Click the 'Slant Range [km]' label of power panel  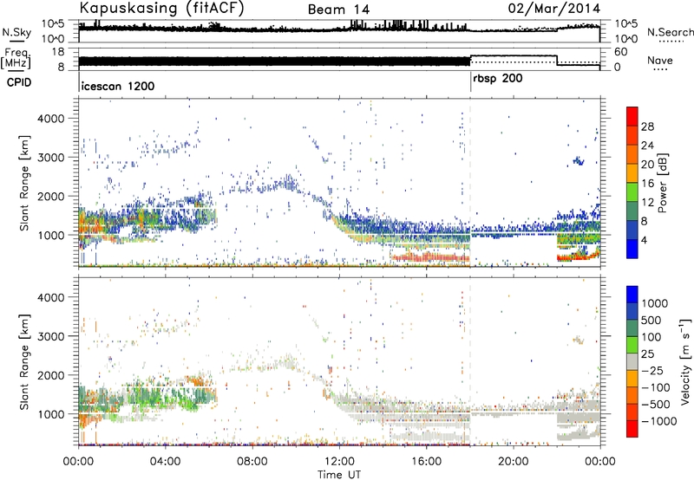pyautogui.click(x=24, y=183)
